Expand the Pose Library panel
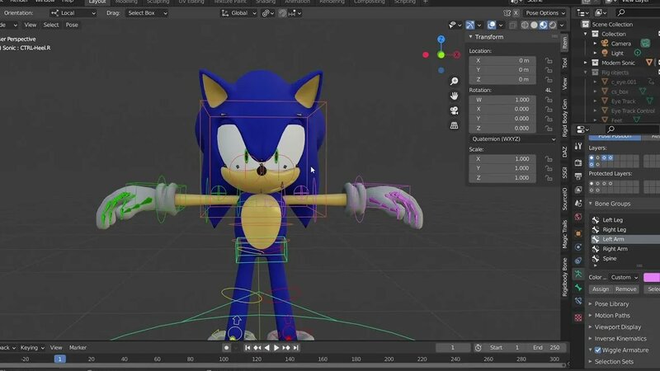 (x=590, y=304)
